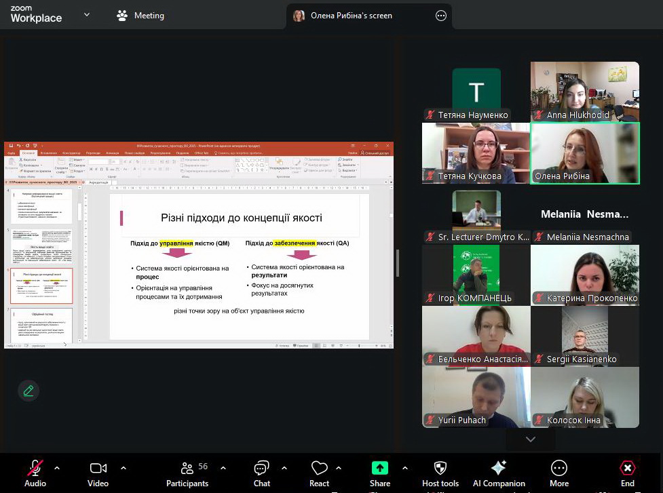Click the green Share screen button
Screen dimensions: 663x493
coord(380,469)
